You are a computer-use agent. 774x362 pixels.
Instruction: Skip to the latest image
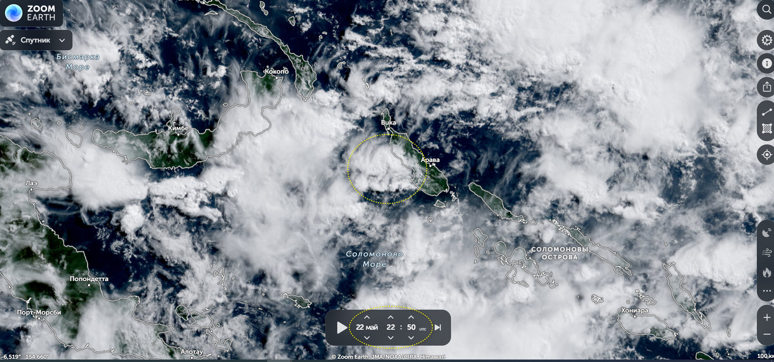point(438,327)
